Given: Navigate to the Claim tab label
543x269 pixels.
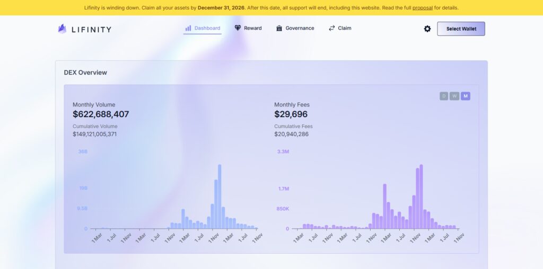Looking at the screenshot, I should click(x=345, y=28).
